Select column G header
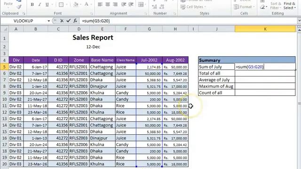This screenshot has width=301, height=169. [x=149, y=29]
